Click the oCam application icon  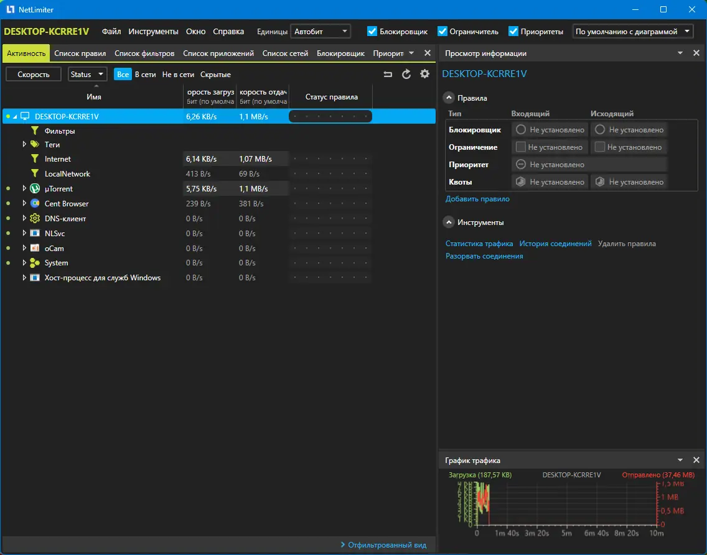point(35,248)
